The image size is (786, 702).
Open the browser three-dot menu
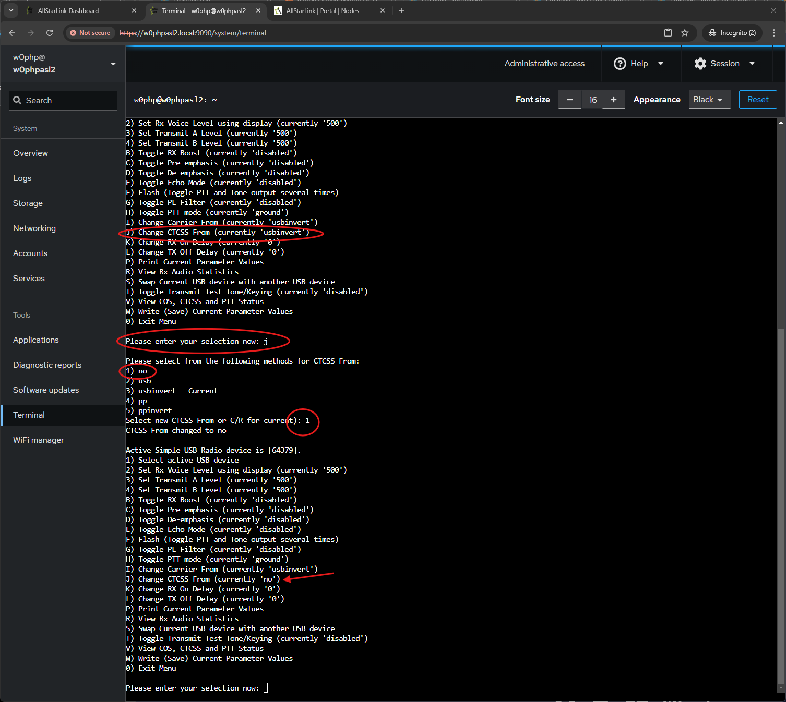773,33
